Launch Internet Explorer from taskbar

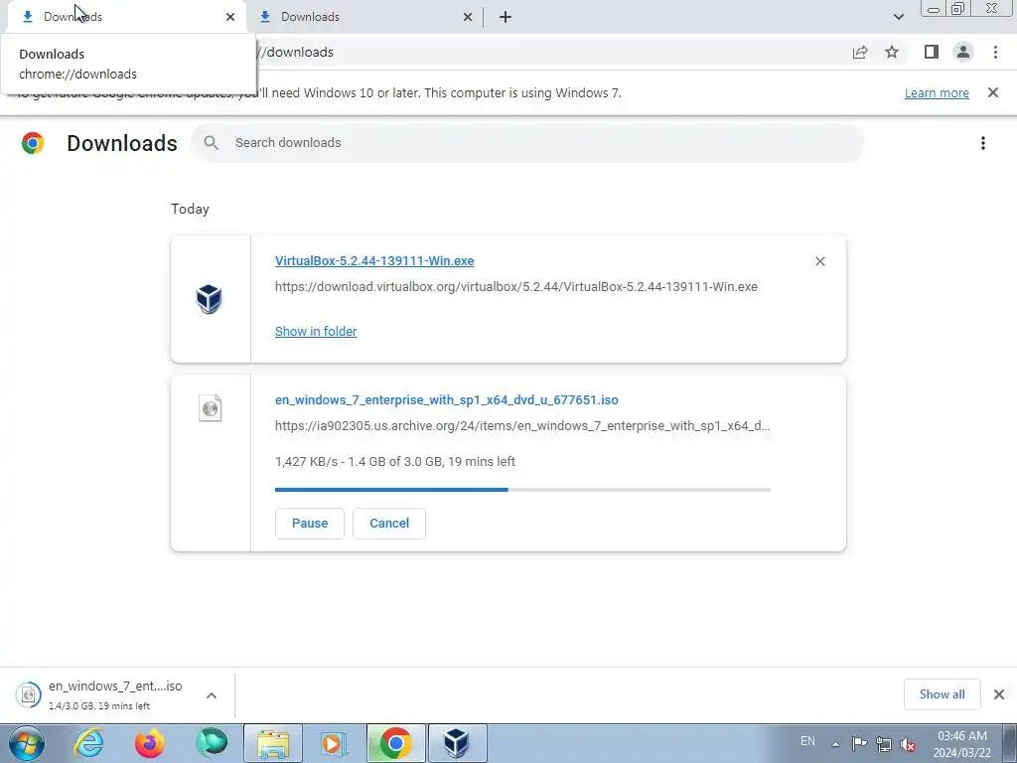pos(88,743)
